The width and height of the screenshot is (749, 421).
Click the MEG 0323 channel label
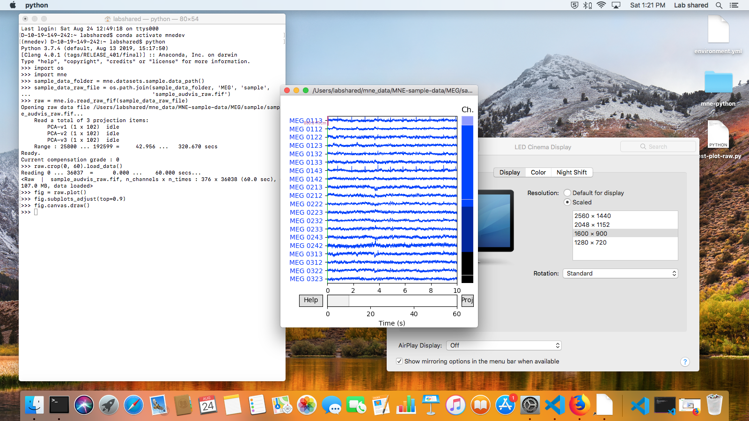306,279
